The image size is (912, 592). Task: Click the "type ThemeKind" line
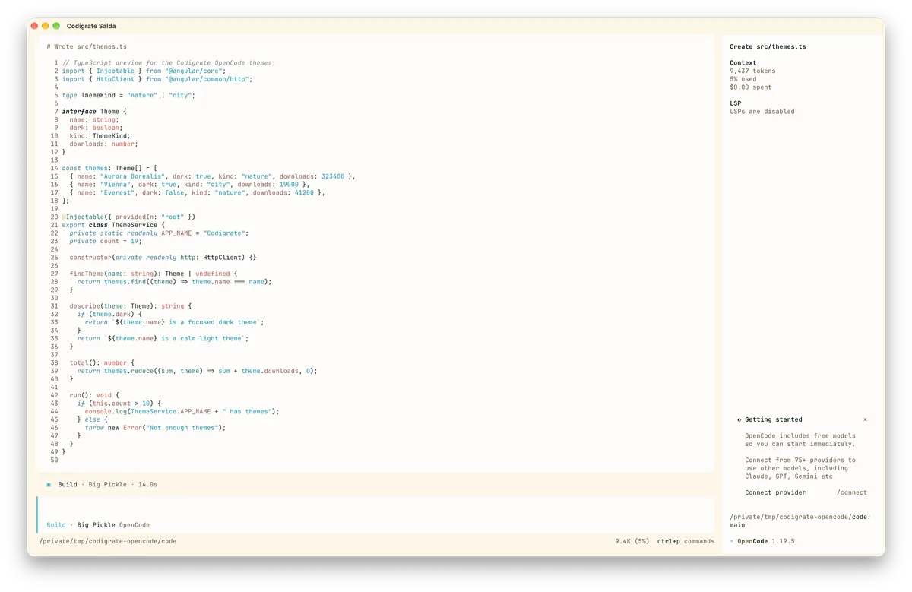[x=128, y=95]
